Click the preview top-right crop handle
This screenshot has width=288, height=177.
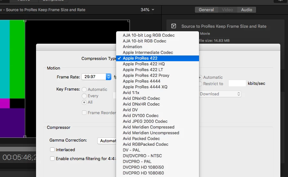129,21
